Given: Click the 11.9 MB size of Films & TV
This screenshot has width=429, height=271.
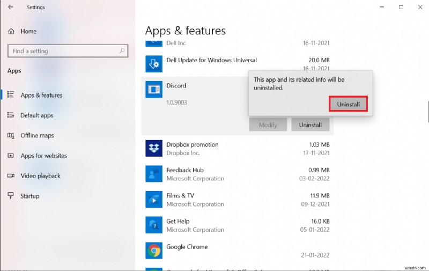Looking at the screenshot, I should click(320, 195).
